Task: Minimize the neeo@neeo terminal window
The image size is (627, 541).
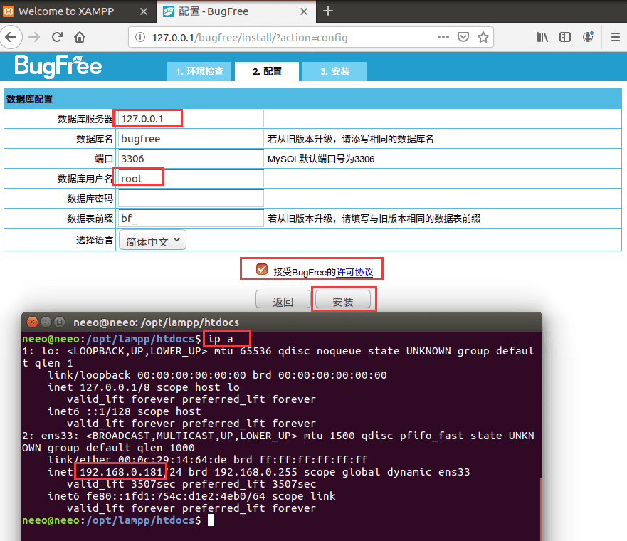Action: click(x=46, y=322)
